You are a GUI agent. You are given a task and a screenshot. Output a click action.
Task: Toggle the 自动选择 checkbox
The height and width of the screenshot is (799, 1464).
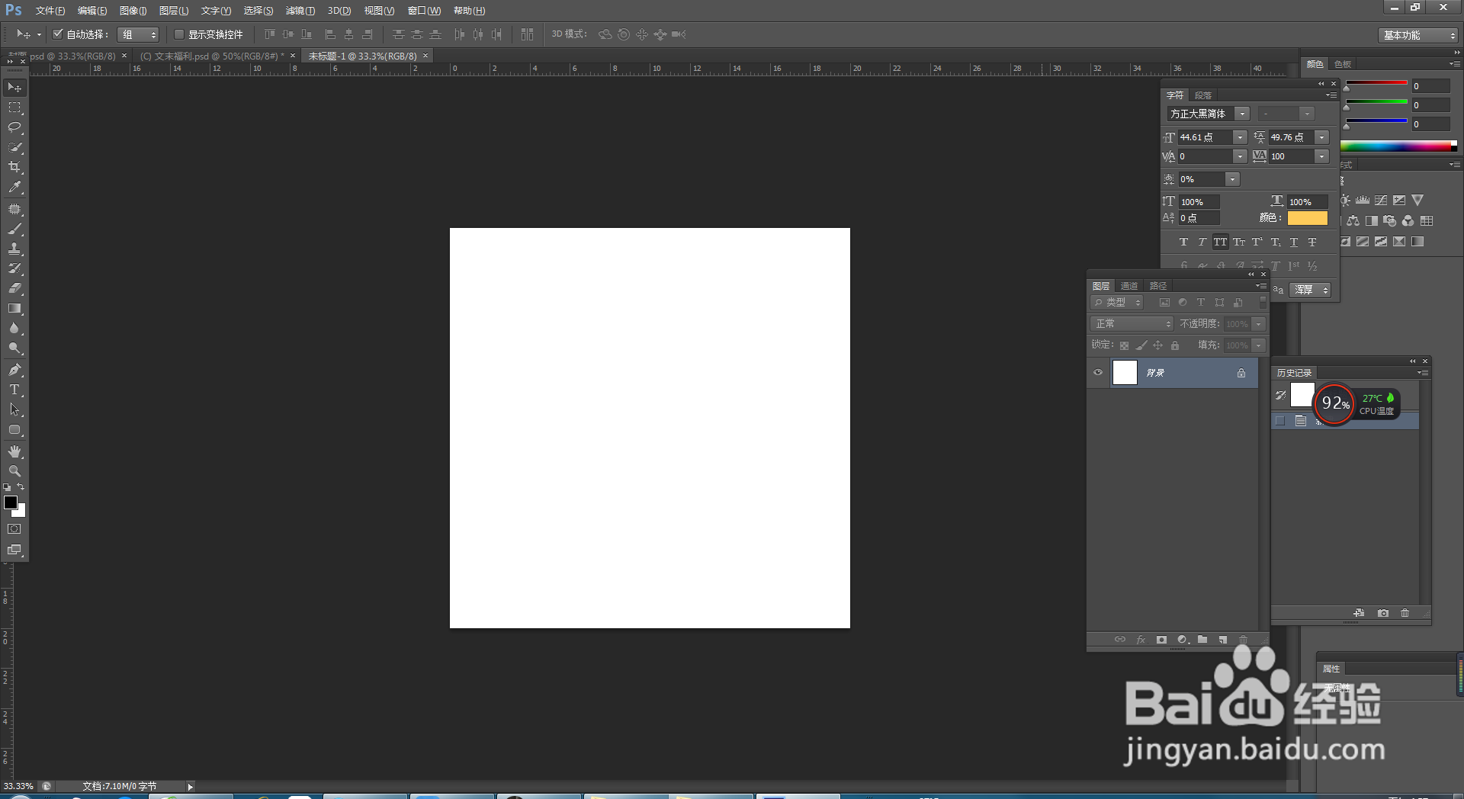point(57,34)
